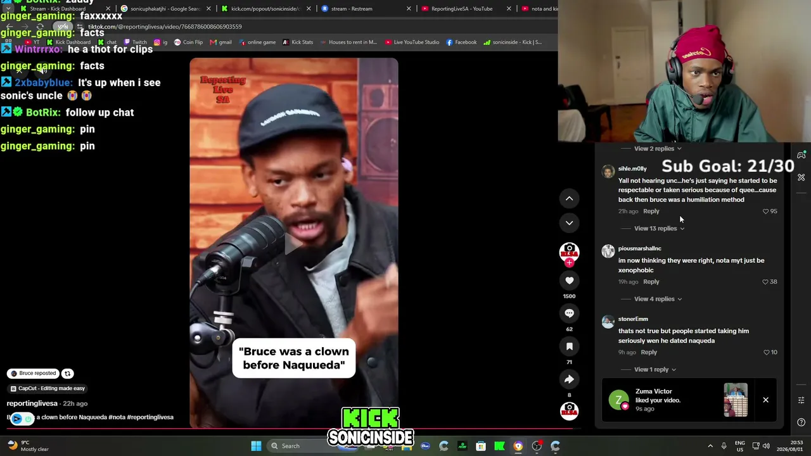Open the CapCut editing anchor link

pyautogui.click(x=48, y=389)
